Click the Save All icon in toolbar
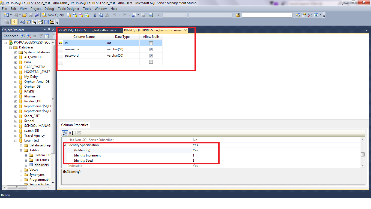371x209 pixels. [36, 15]
